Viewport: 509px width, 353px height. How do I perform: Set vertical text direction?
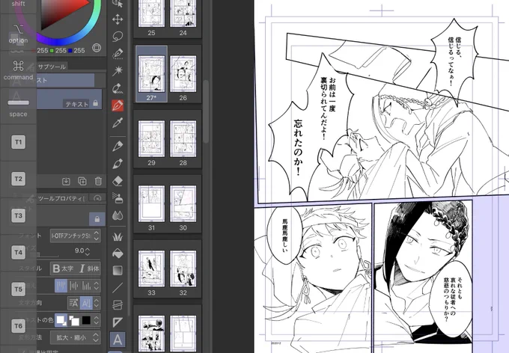[x=86, y=304]
